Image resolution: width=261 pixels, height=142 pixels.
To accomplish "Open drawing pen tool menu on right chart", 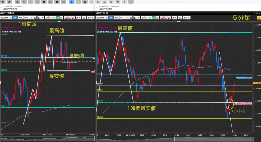I will click(x=175, y=18).
